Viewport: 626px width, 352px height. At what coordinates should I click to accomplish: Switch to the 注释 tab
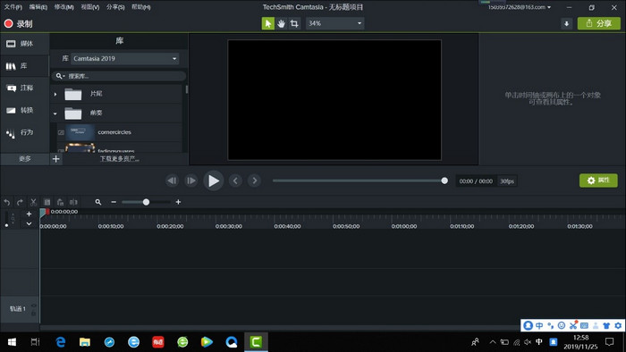coord(24,88)
